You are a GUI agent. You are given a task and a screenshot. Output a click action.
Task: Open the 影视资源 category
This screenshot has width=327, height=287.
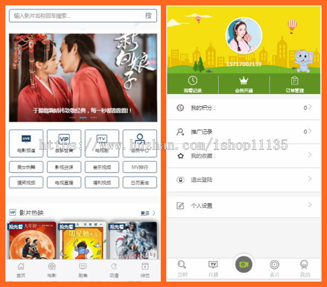pyautogui.click(x=64, y=167)
